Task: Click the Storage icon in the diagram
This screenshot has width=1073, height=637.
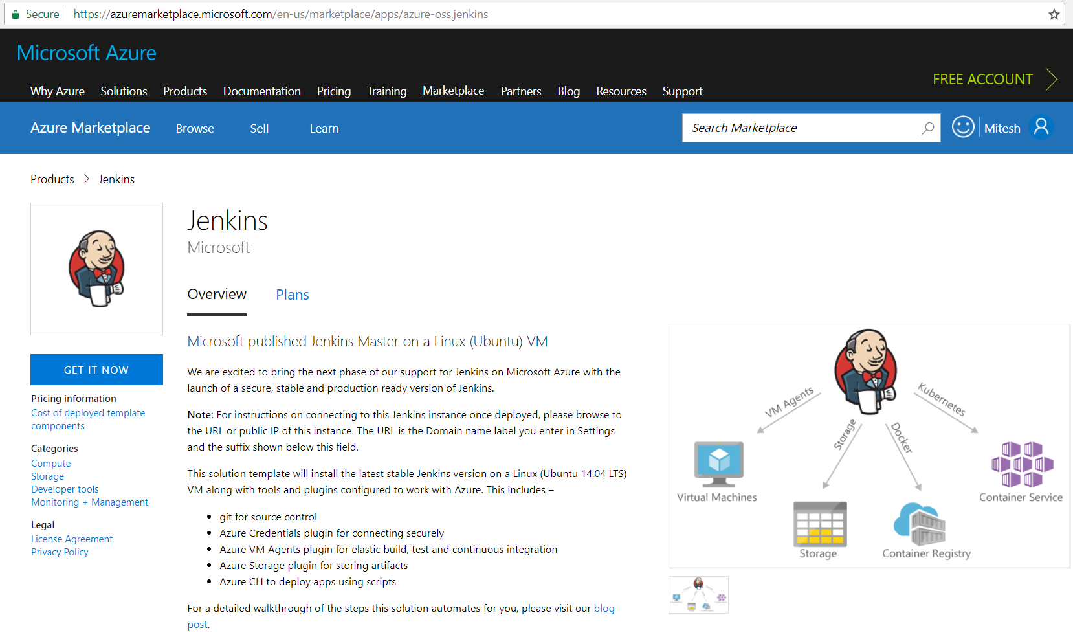Action: click(x=820, y=524)
